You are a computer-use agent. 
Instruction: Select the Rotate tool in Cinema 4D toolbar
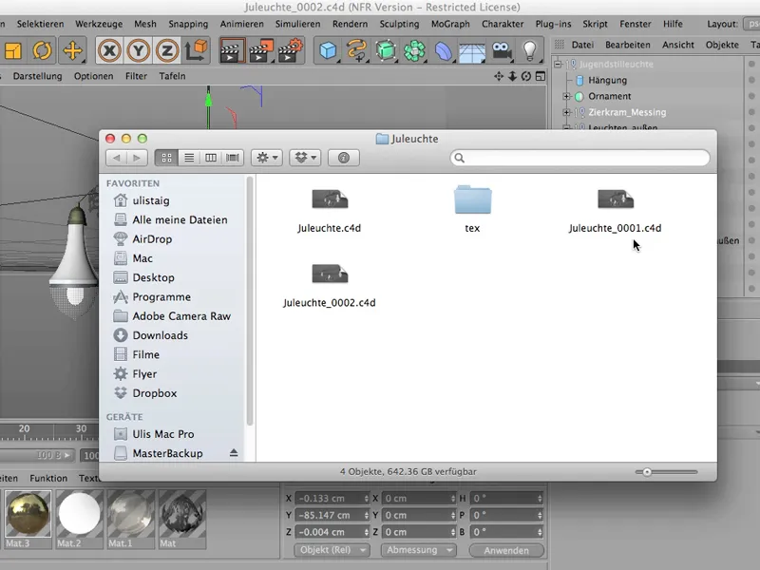click(x=42, y=50)
